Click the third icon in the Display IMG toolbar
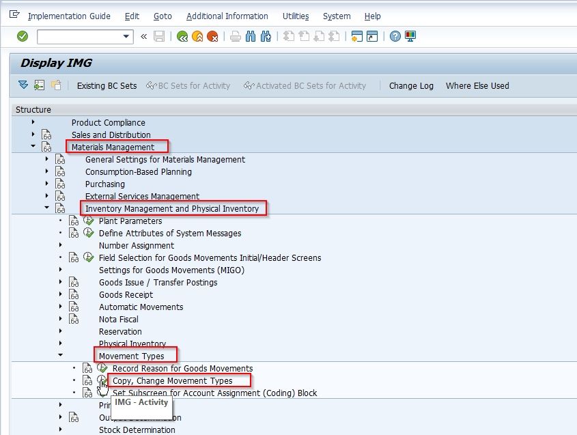The width and height of the screenshot is (577, 435). pos(56,85)
